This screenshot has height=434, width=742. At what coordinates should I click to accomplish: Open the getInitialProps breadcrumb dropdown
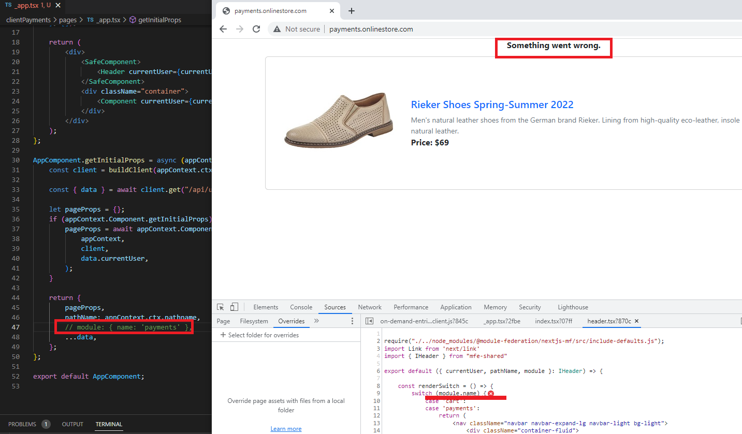click(x=159, y=20)
